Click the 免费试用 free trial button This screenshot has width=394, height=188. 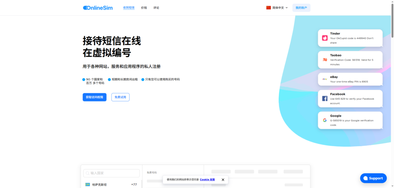[x=120, y=97]
